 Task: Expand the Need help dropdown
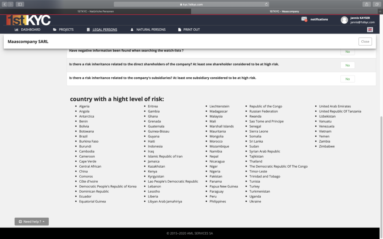[x=31, y=221]
